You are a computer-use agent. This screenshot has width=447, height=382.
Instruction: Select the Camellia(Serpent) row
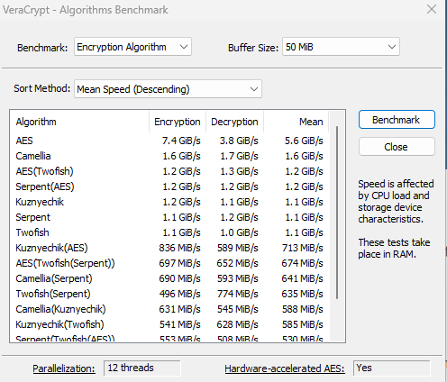coord(169,278)
